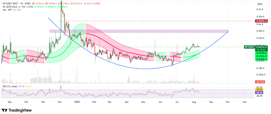Click the 0.6e-6 price scale tick
271x114 pixels.
pos(260,24)
